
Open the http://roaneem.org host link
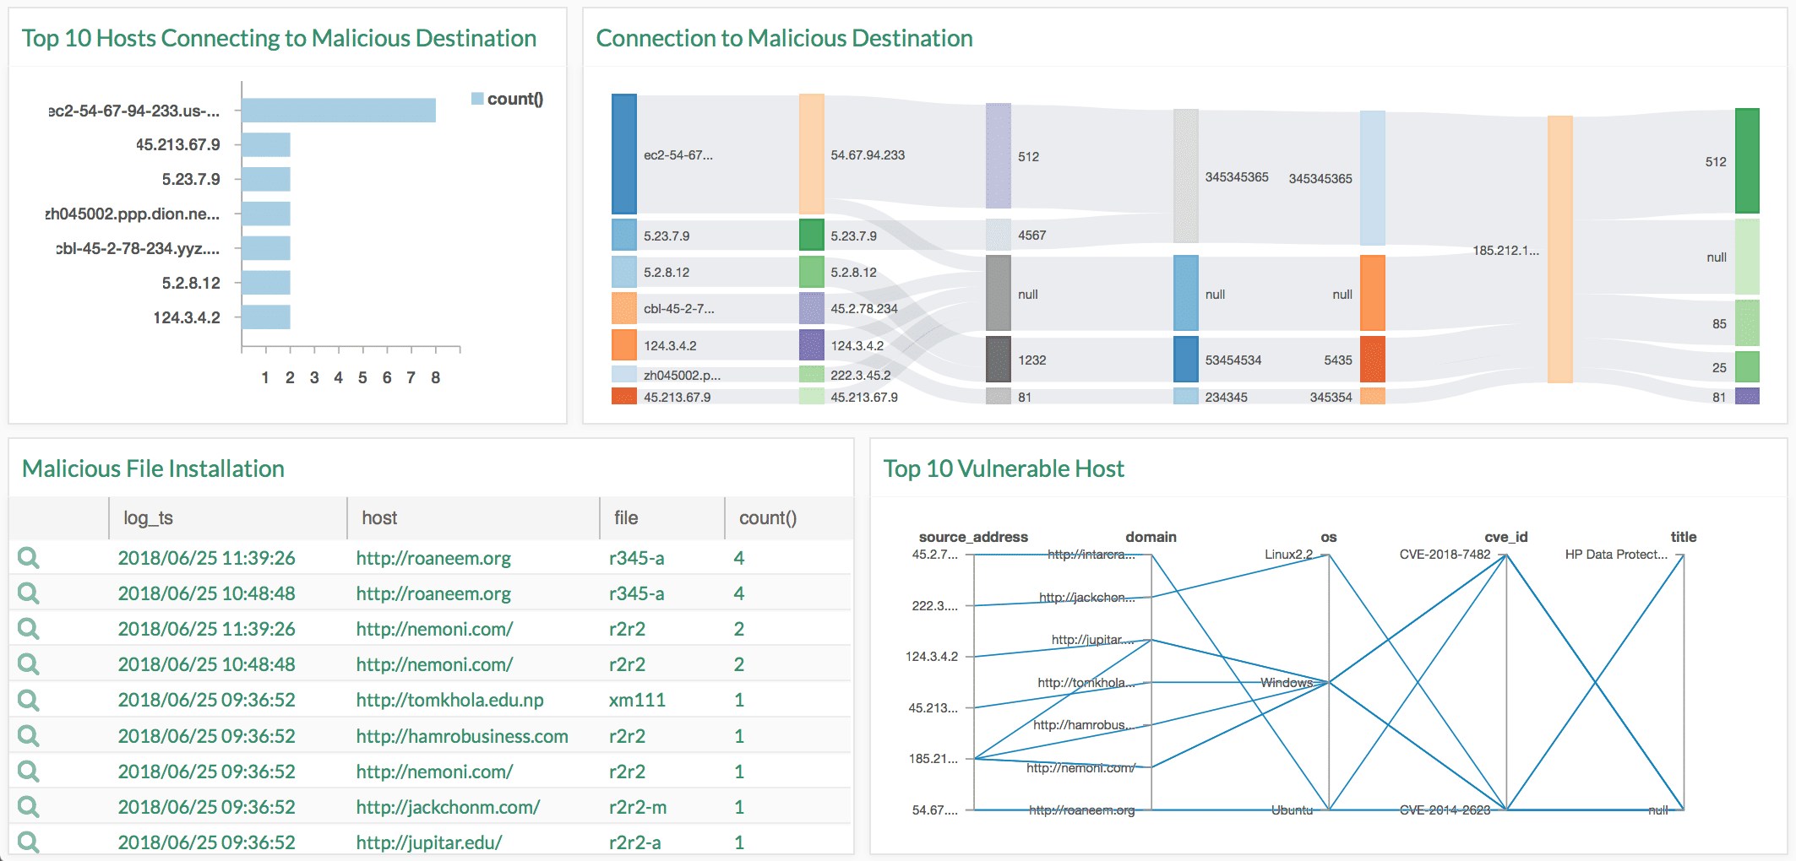coord(433,557)
